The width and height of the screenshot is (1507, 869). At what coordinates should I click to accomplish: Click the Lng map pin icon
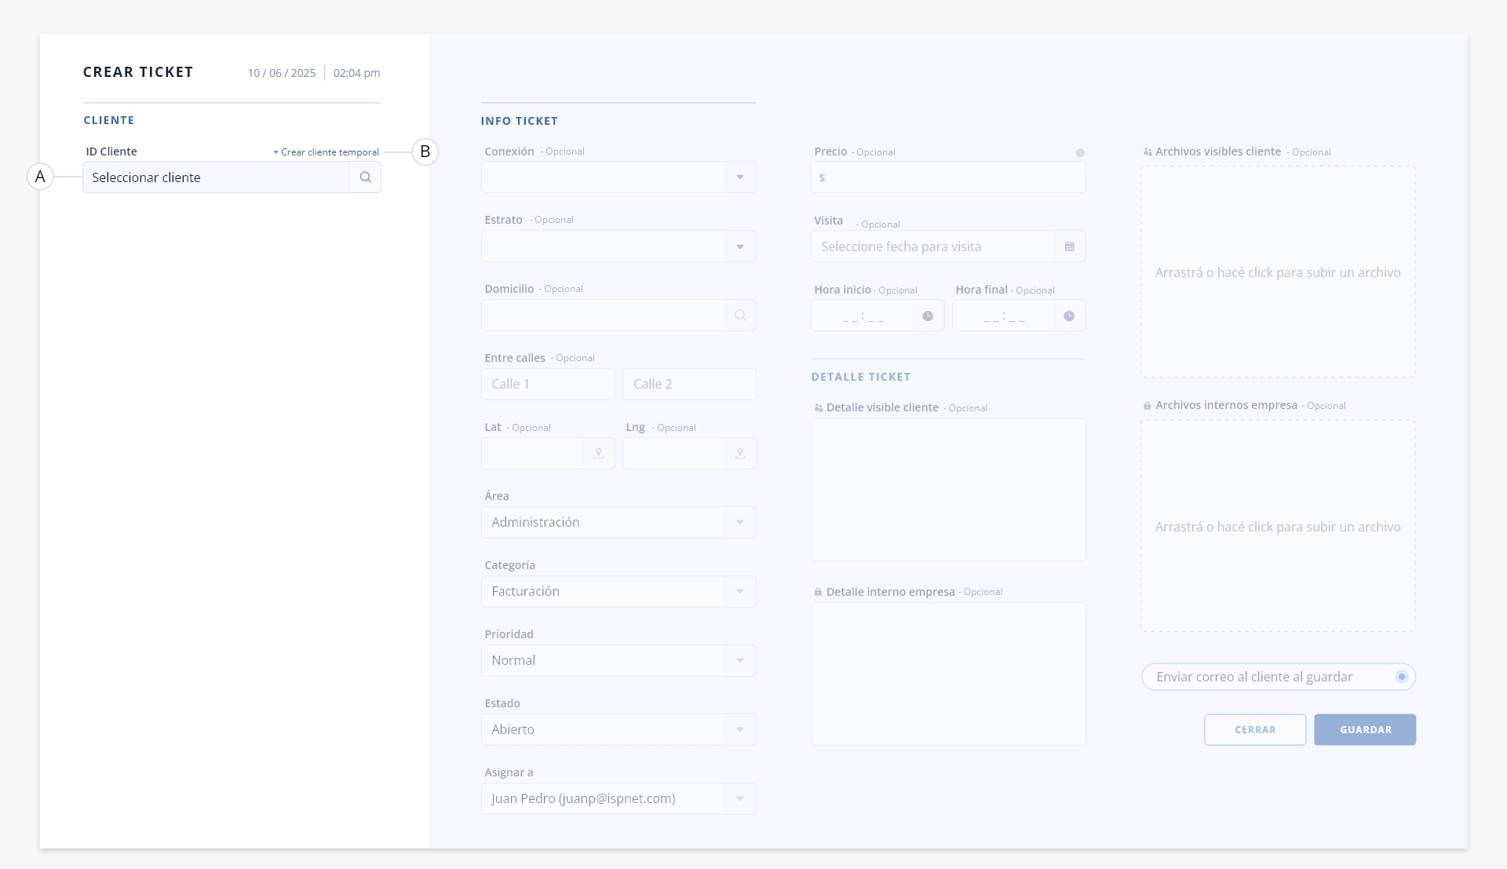740,454
